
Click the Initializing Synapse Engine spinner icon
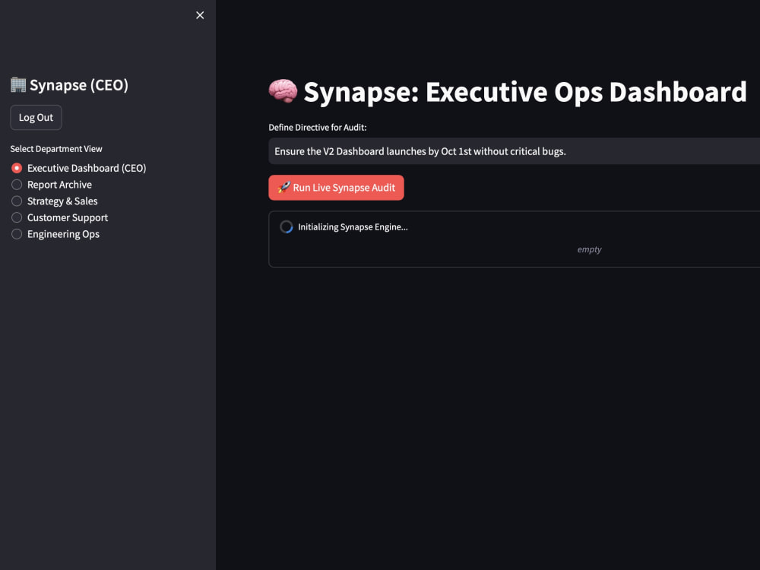(x=286, y=226)
